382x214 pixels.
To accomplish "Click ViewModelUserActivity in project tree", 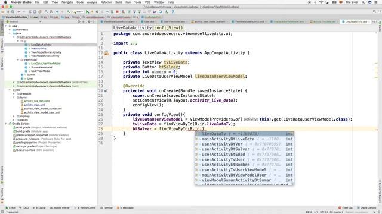I will pos(45,56).
